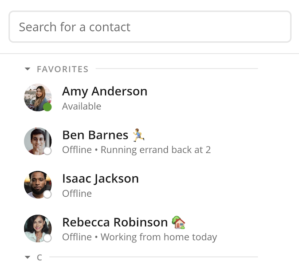Open Isaac Jackson's profile picture

click(x=38, y=185)
